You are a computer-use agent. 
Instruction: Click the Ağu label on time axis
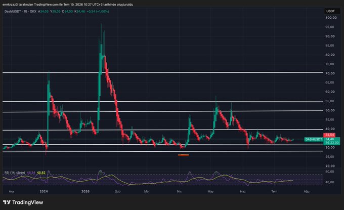tap(307, 192)
